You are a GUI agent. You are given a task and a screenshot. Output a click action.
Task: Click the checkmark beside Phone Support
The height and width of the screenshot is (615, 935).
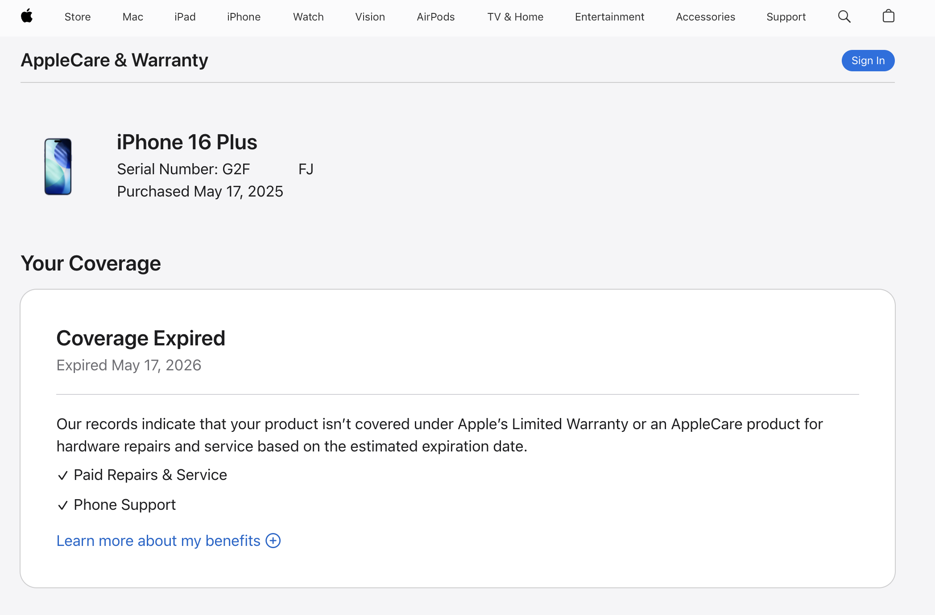click(63, 505)
